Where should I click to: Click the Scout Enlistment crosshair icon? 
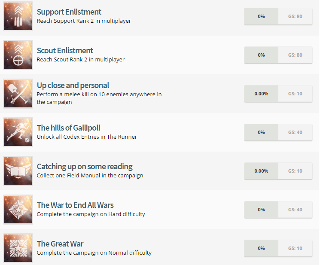pyautogui.click(x=18, y=55)
